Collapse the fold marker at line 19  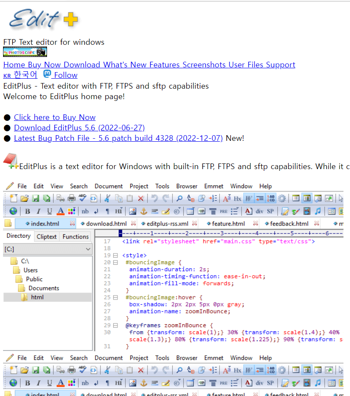[115, 255]
